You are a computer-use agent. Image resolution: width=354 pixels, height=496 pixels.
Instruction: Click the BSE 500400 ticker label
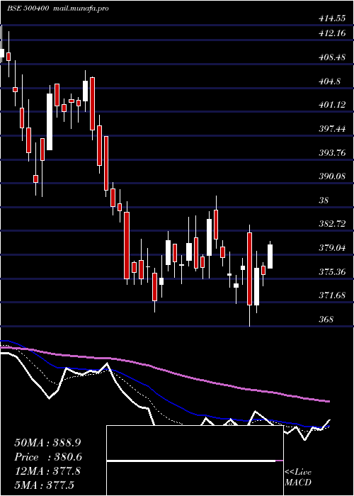pyautogui.click(x=28, y=9)
